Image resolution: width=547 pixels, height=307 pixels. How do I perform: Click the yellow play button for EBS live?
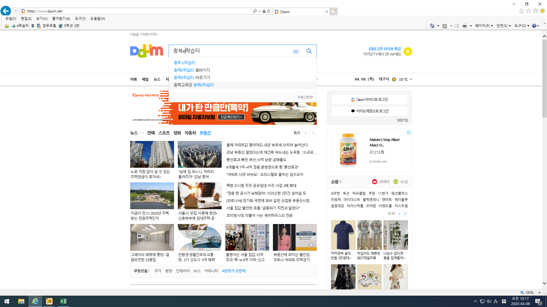coord(408,51)
